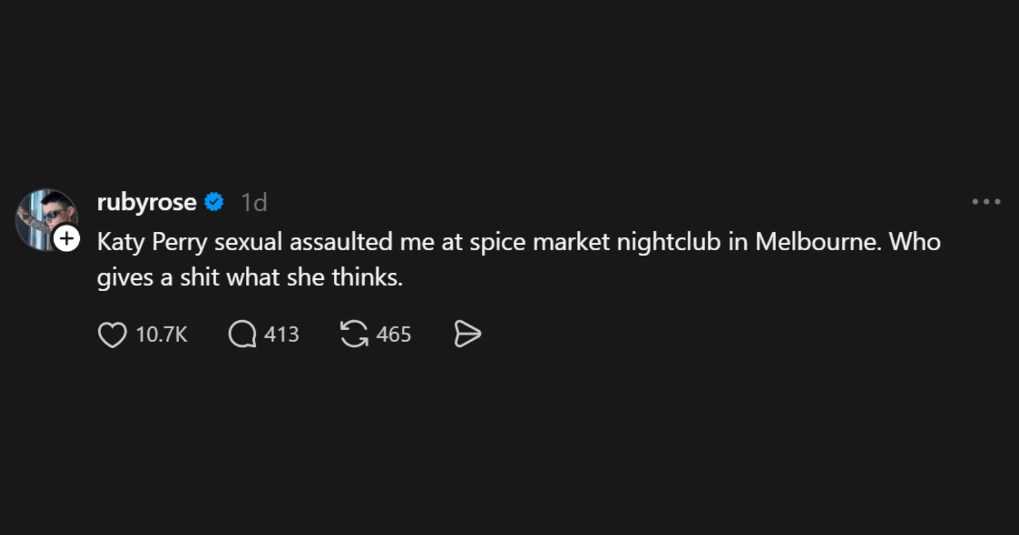Screen dimensions: 1019x535
Task: Open rubyrose's profile picture
Action: point(43,216)
